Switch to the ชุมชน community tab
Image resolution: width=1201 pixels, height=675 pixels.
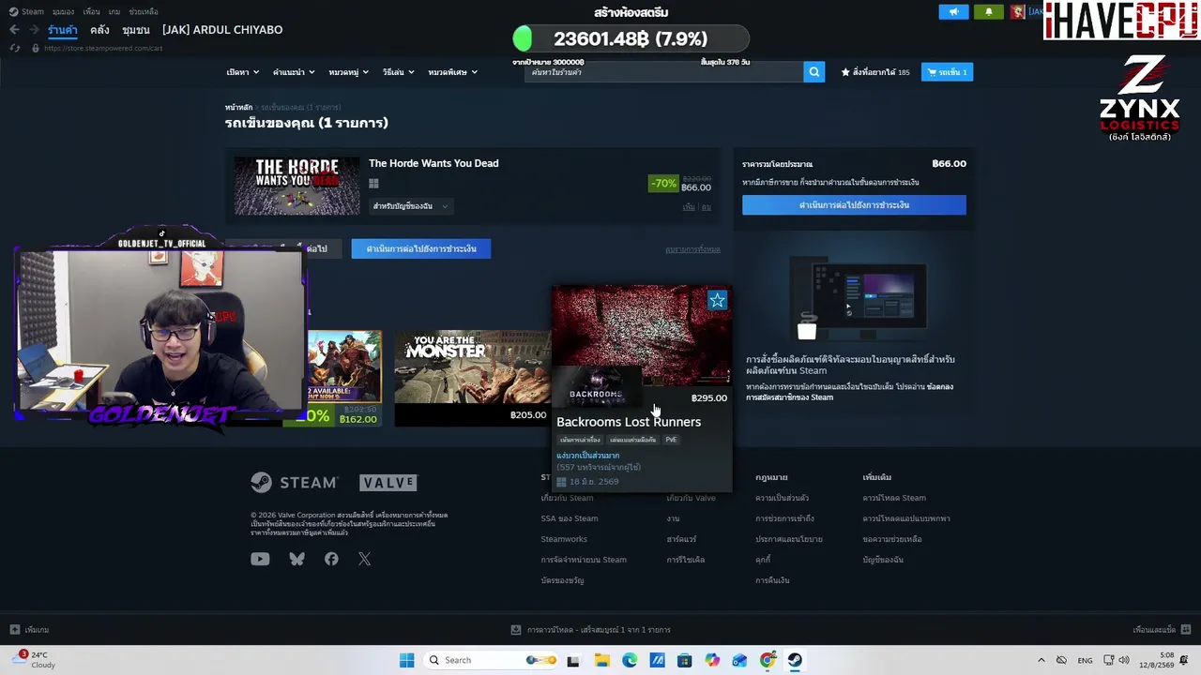point(136,30)
